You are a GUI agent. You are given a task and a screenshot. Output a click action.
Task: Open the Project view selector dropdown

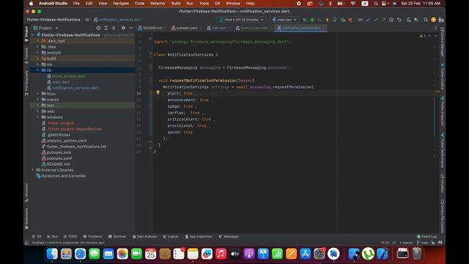point(45,28)
